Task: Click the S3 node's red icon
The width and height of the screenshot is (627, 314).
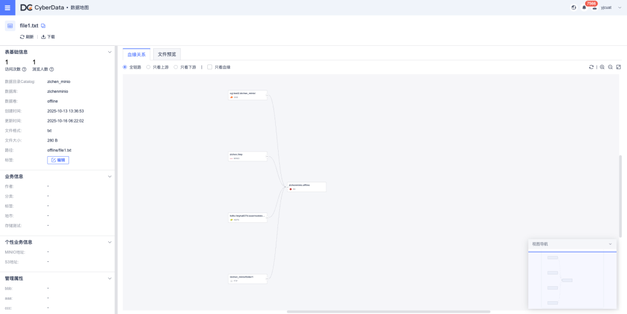Action: pyautogui.click(x=291, y=189)
